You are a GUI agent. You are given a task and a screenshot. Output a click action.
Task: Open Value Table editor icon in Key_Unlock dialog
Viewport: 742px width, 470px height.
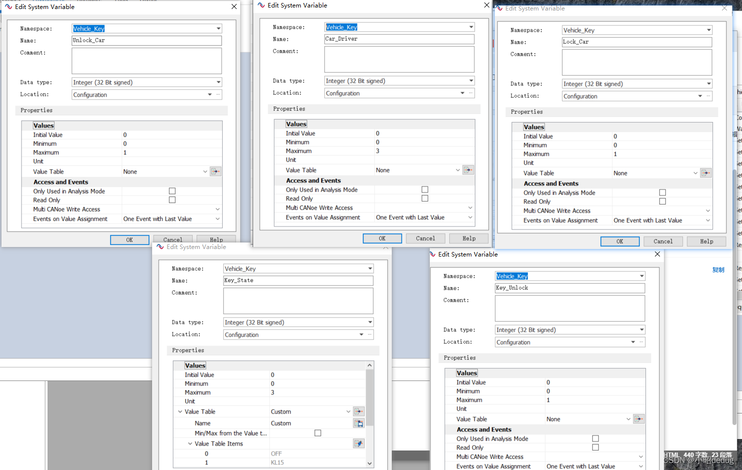coord(639,419)
